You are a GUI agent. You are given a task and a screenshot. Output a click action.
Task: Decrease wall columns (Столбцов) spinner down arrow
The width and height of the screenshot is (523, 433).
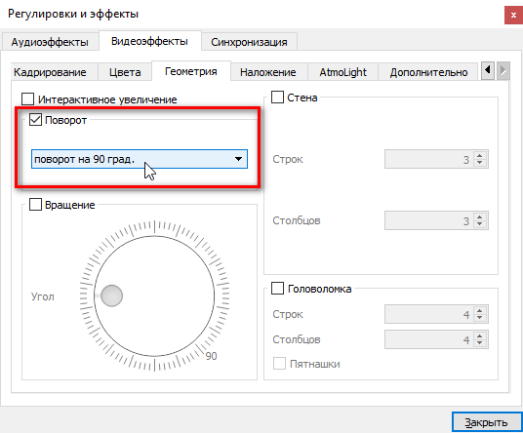click(x=480, y=223)
